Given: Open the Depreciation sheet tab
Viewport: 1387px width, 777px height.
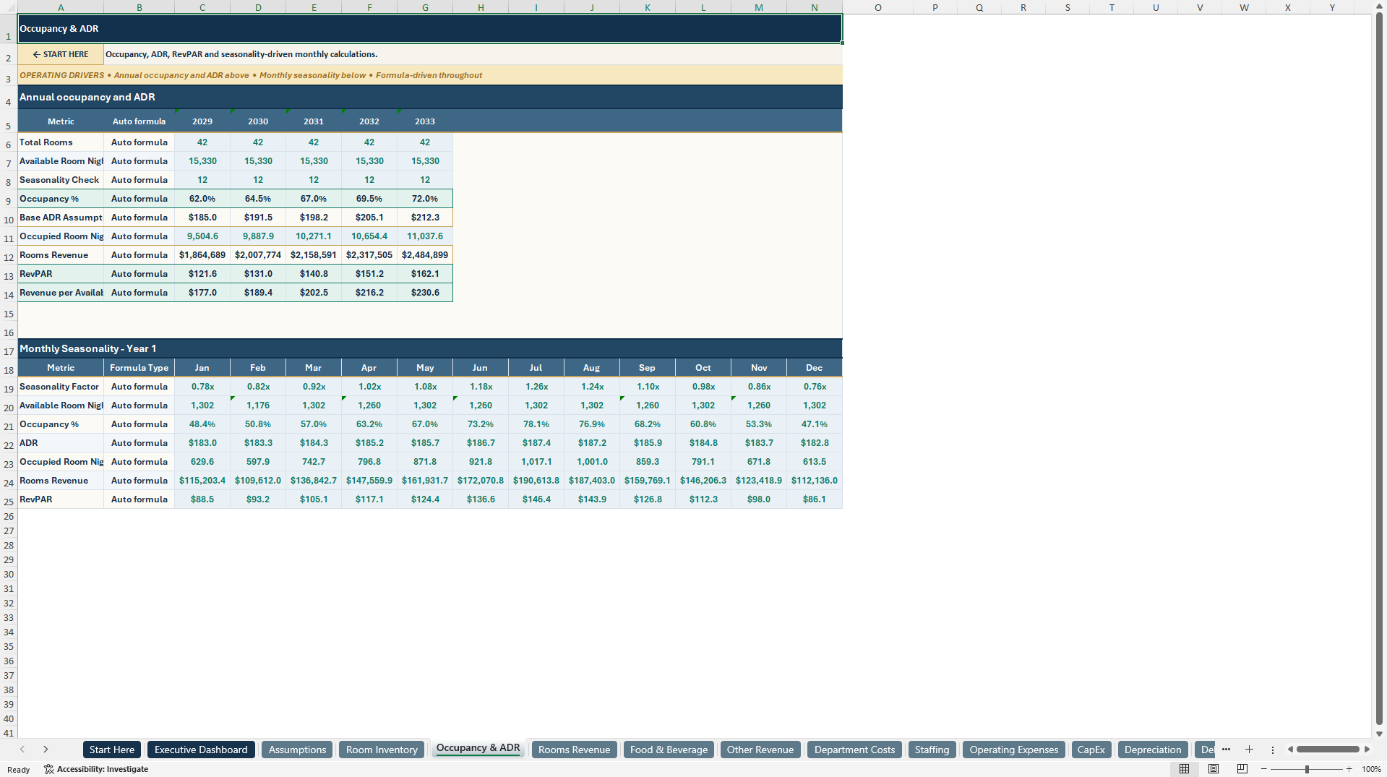Looking at the screenshot, I should pyautogui.click(x=1153, y=750).
